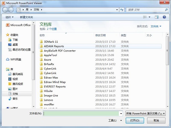Select the 下载 folder icon in favorites

10,40
